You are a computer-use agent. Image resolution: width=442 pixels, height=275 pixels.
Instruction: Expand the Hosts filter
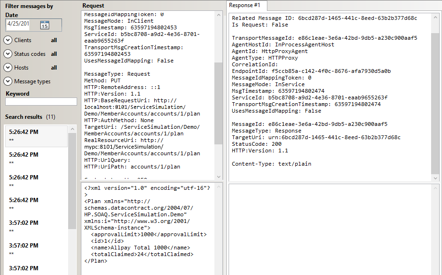click(x=8, y=68)
